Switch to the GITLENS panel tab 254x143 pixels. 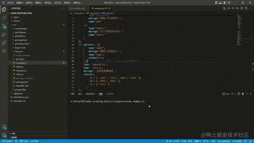pos(110,94)
